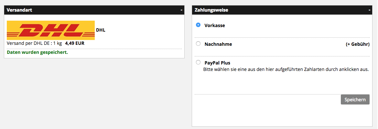Click the DHL logo image
This screenshot has width=378, height=129.
tap(51, 30)
